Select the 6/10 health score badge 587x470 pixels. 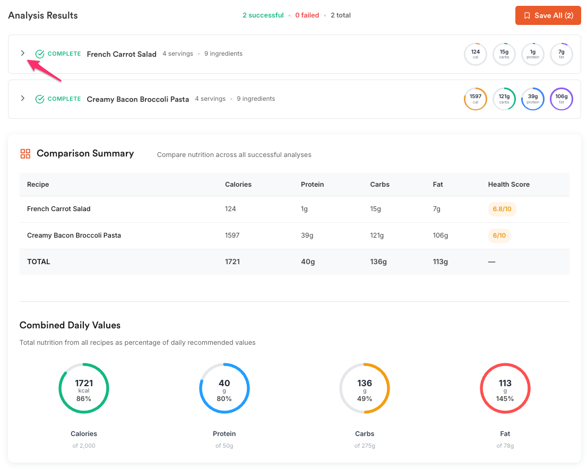coord(499,236)
